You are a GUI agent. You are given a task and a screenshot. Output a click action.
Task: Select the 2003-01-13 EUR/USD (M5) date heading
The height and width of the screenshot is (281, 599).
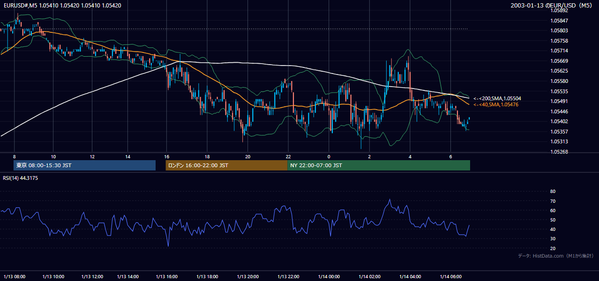coord(552,5)
